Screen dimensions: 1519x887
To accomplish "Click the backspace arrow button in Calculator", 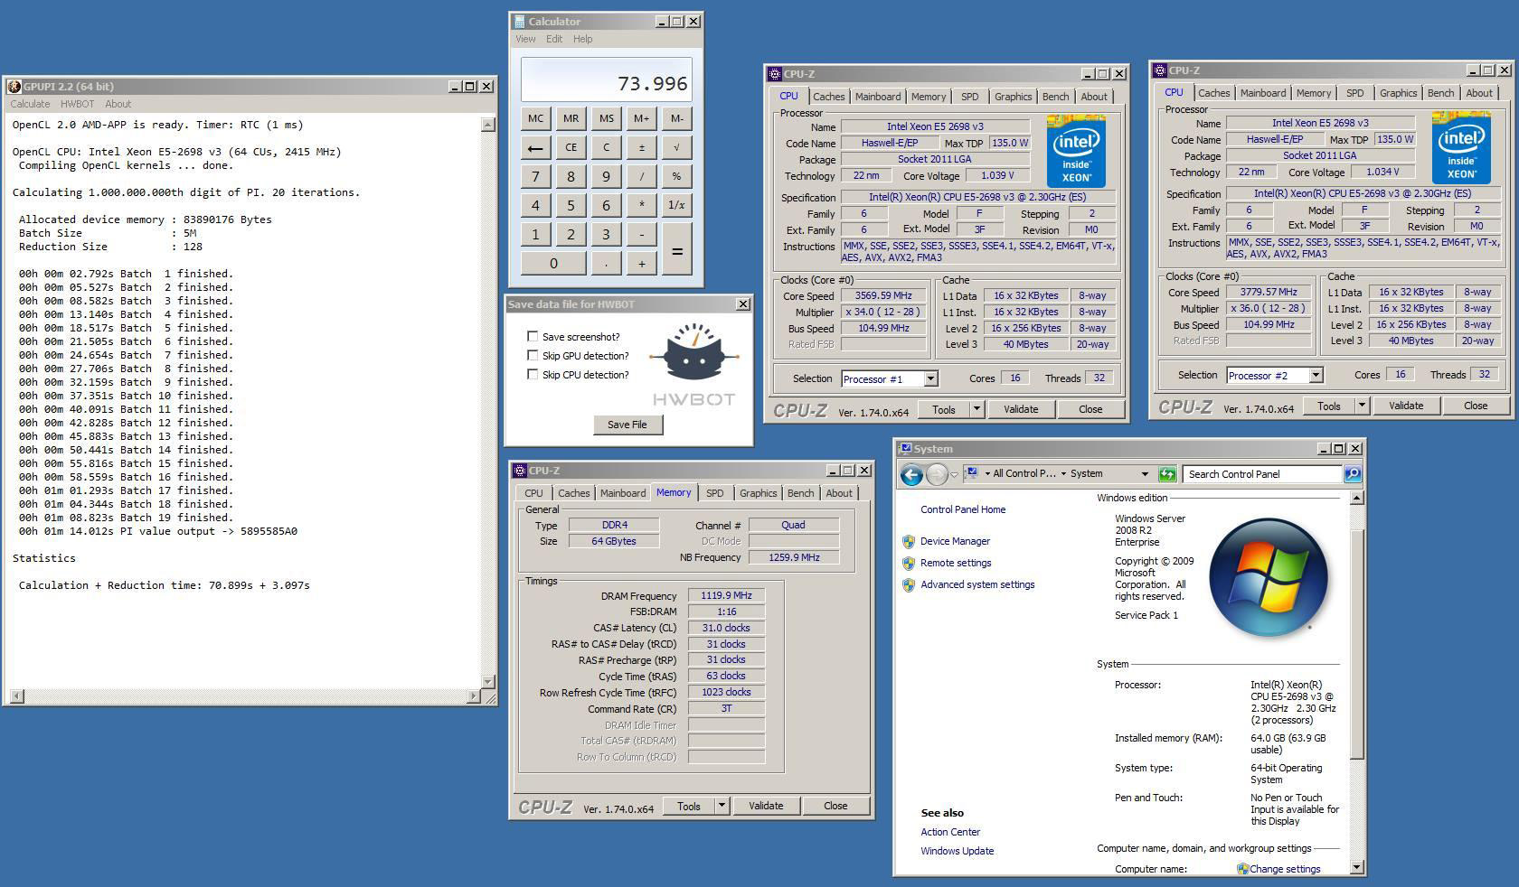I will 535,147.
